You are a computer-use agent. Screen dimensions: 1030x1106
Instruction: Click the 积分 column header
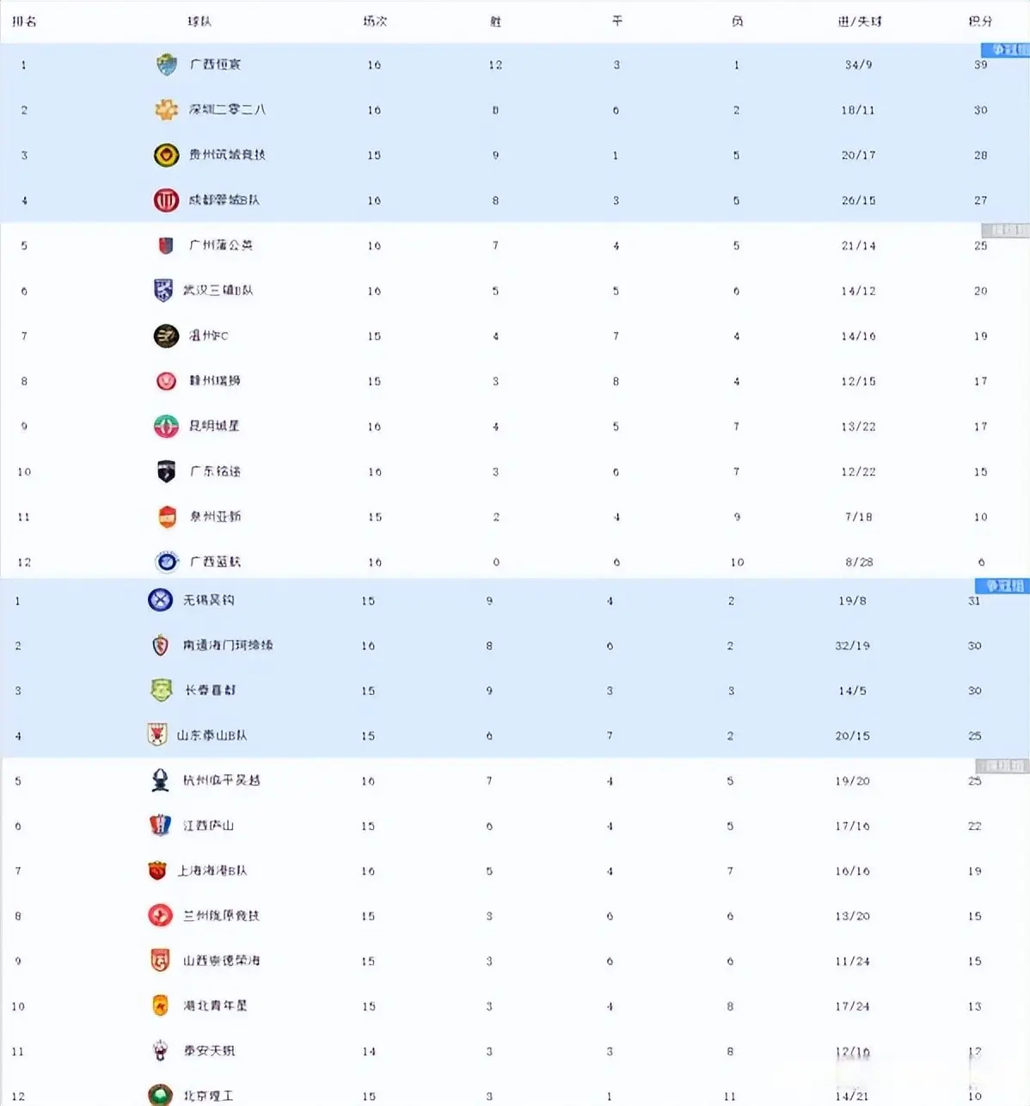980,21
